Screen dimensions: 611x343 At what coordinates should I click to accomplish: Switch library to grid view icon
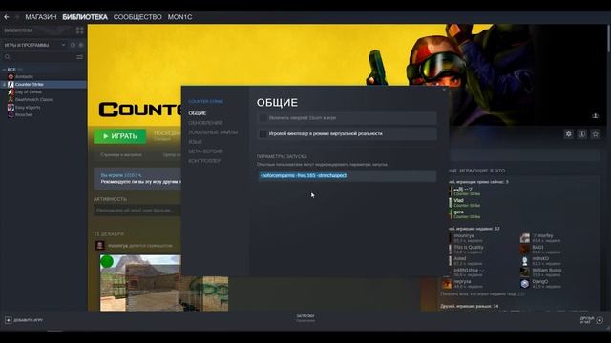(80, 30)
